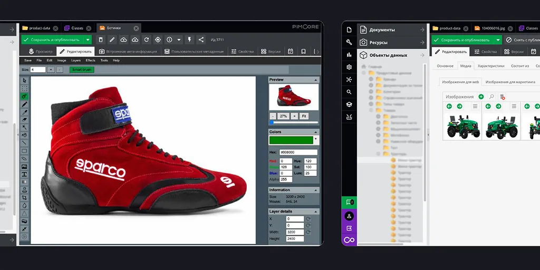The height and width of the screenshot is (270, 540).
Task: Open the gear settings icon in left sidebar
Action: tap(349, 67)
